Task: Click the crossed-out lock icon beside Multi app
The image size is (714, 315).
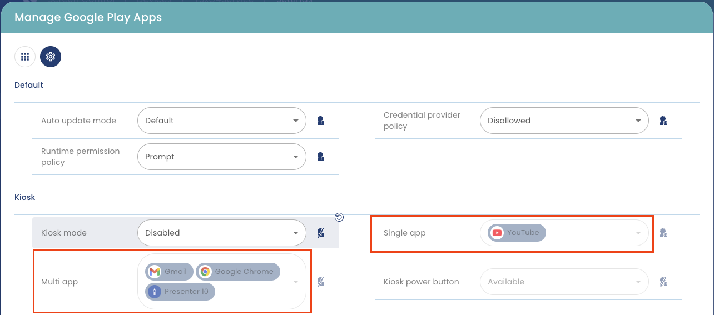Action: click(x=320, y=282)
